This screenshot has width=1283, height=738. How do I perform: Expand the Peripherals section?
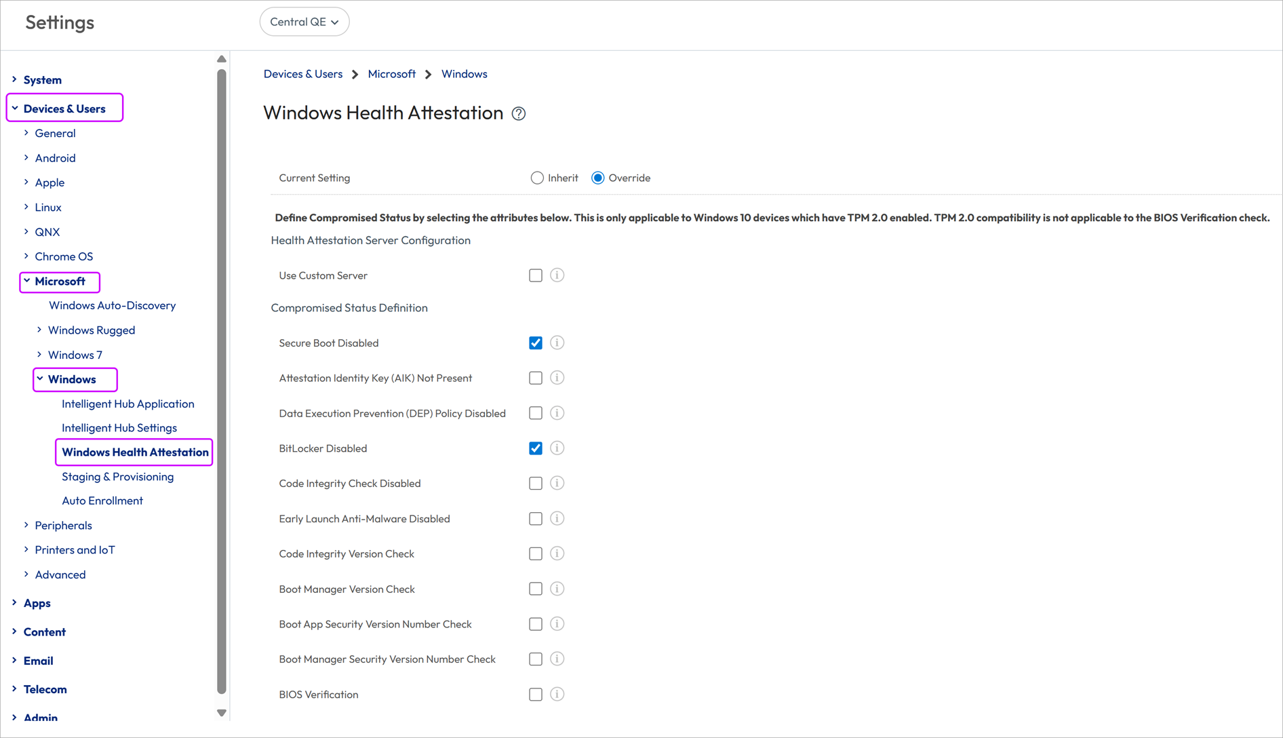point(26,526)
